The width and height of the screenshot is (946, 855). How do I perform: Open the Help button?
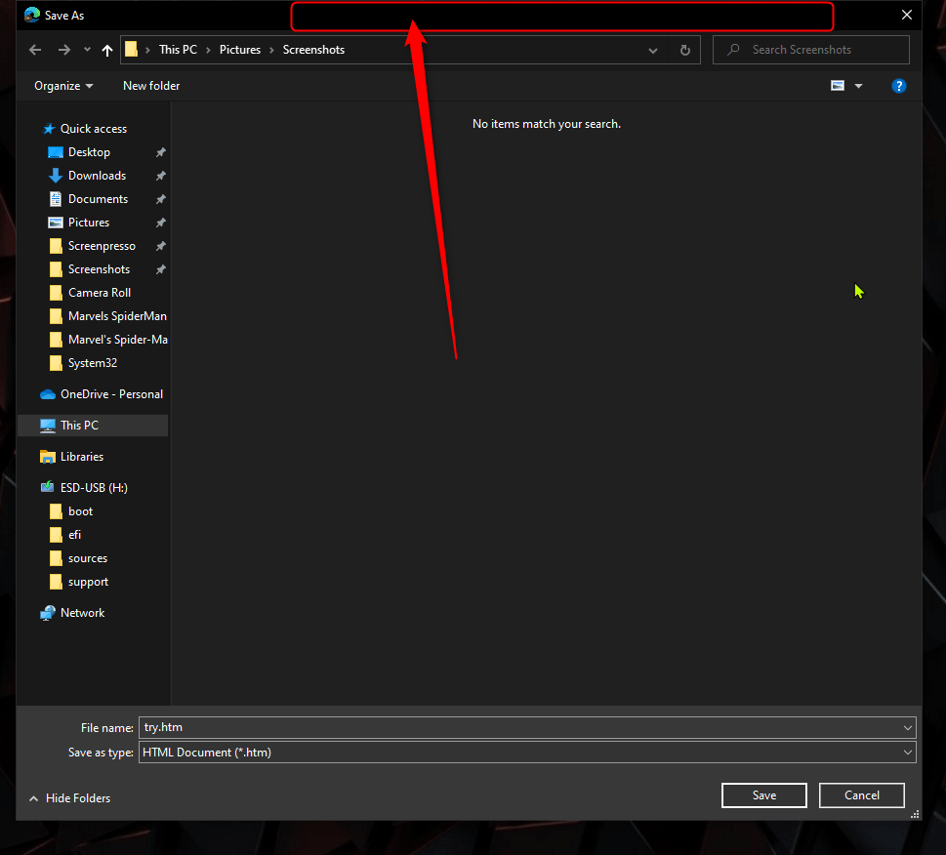point(898,86)
